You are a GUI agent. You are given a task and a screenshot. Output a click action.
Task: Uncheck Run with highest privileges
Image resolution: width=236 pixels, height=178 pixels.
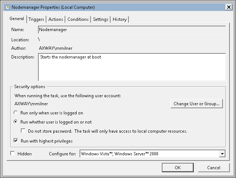[16, 141]
